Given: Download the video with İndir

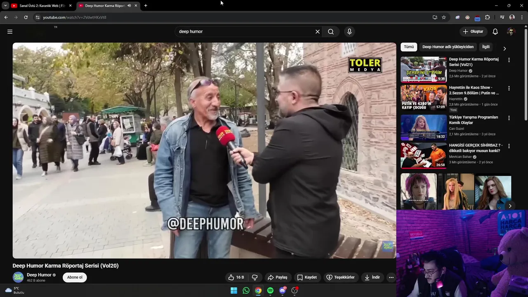Looking at the screenshot, I should pyautogui.click(x=372, y=277).
